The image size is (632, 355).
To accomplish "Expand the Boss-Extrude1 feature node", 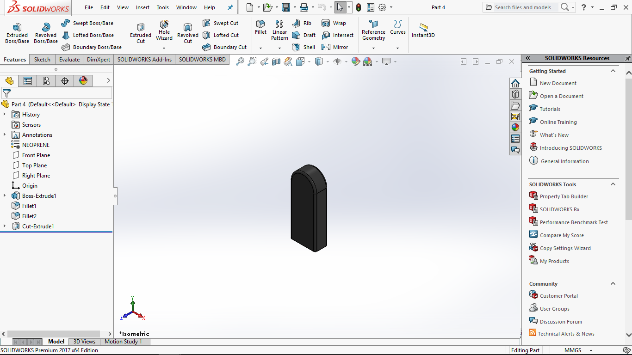I will pyautogui.click(x=5, y=196).
